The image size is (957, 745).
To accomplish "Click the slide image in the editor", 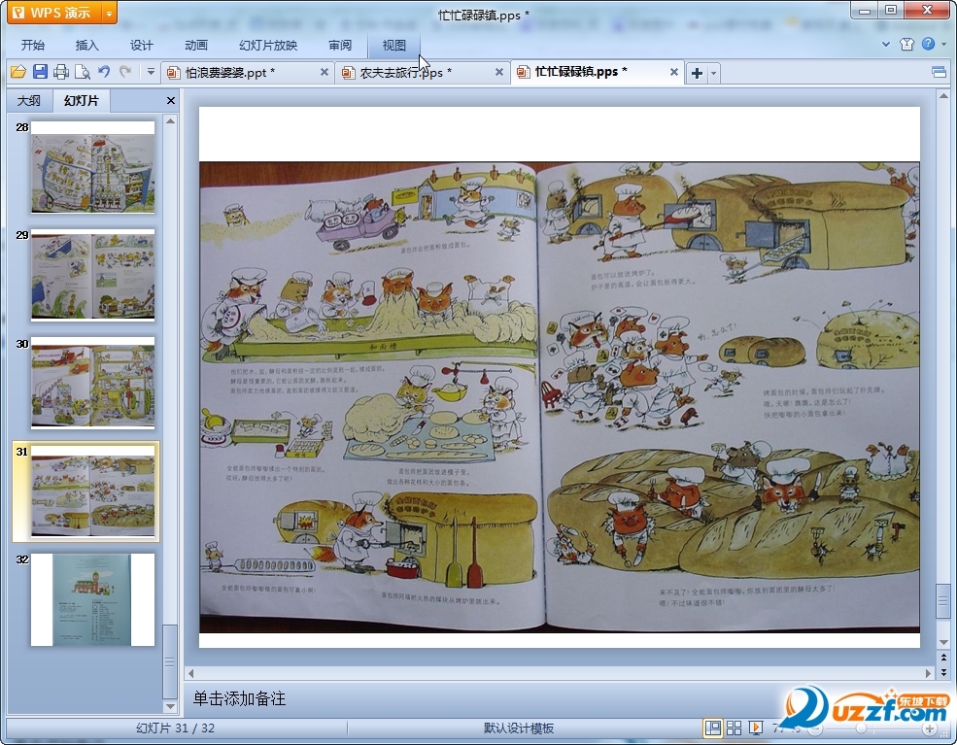I will [559, 397].
